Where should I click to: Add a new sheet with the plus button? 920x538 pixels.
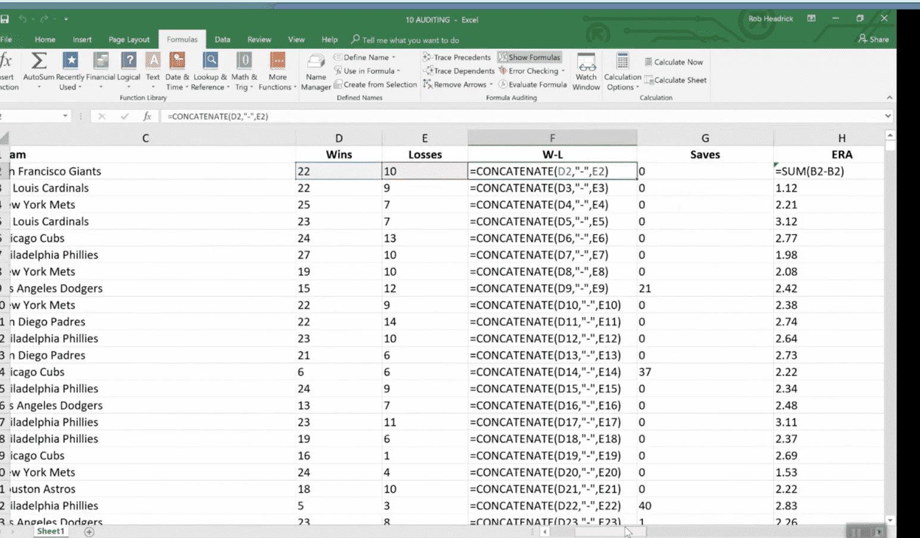click(89, 531)
